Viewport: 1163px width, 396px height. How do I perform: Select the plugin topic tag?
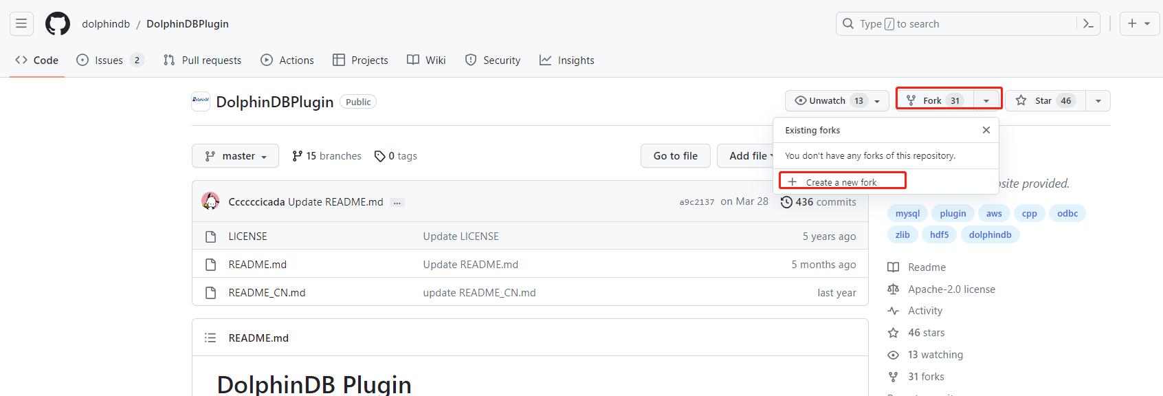pos(953,213)
